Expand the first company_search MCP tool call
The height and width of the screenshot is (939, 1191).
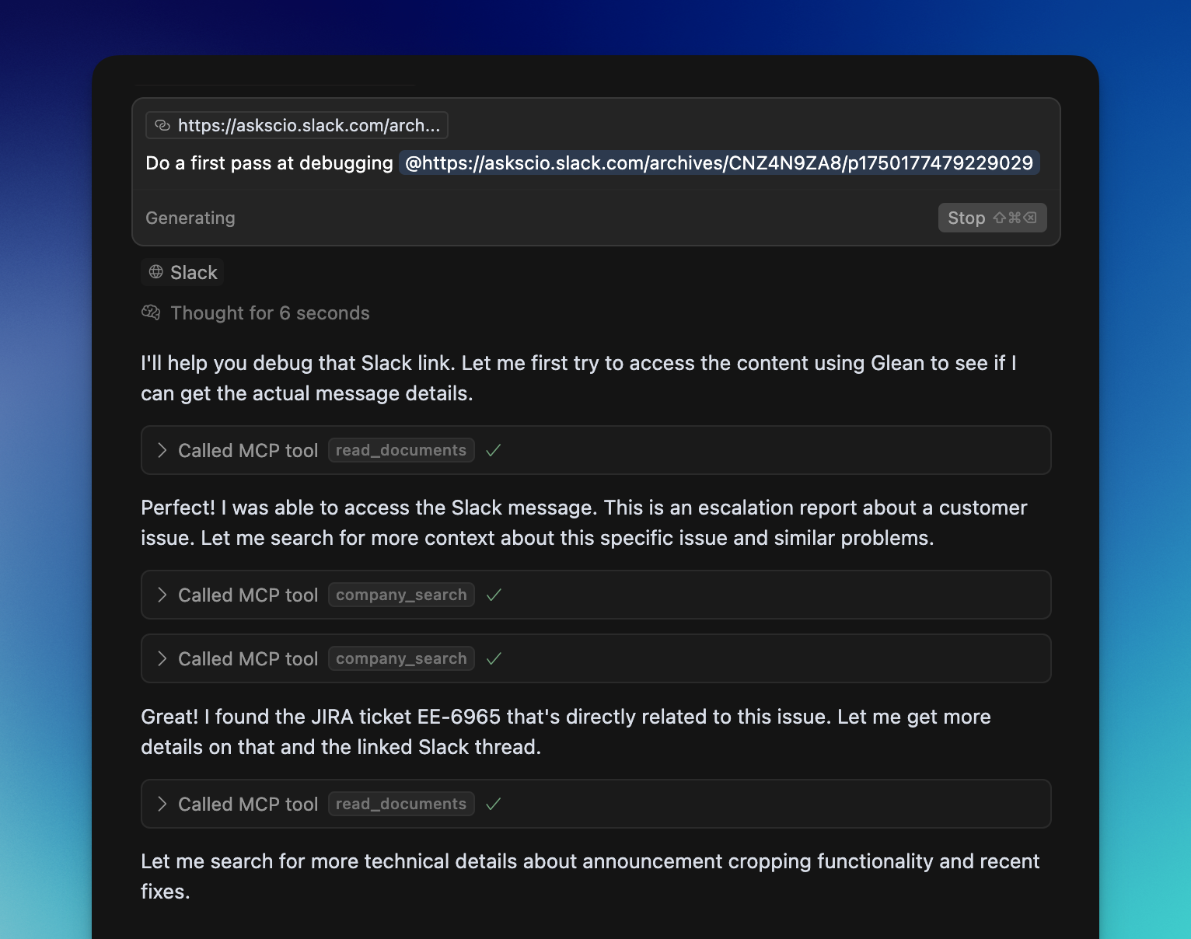click(x=163, y=595)
